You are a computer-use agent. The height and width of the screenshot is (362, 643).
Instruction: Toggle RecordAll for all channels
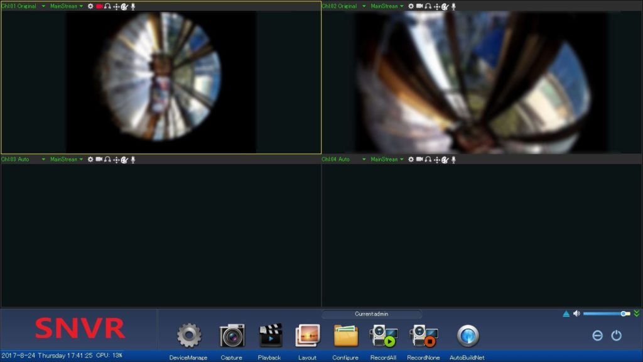[x=382, y=336]
